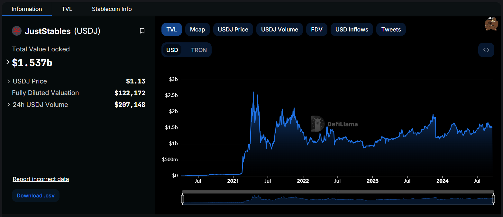
Task: Select USD denomination
Action: (x=172, y=50)
